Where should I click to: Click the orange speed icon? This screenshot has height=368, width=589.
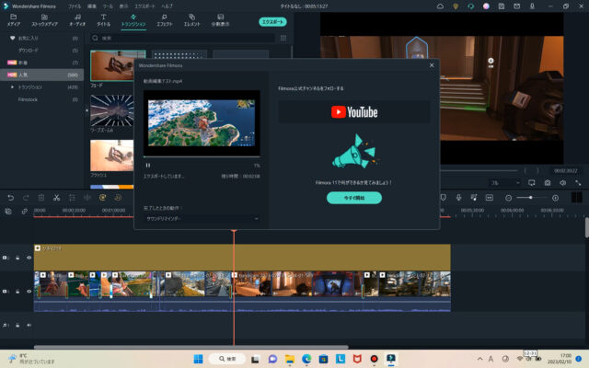click(x=102, y=198)
